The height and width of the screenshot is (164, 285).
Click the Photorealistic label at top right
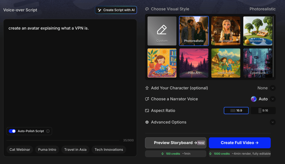[262, 9]
